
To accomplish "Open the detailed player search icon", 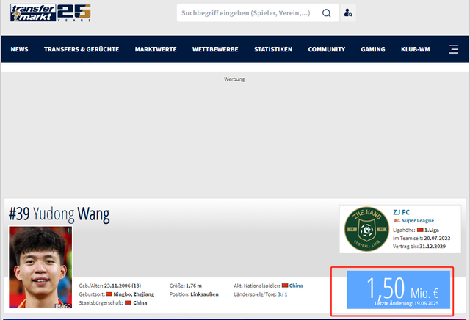I will [348, 13].
